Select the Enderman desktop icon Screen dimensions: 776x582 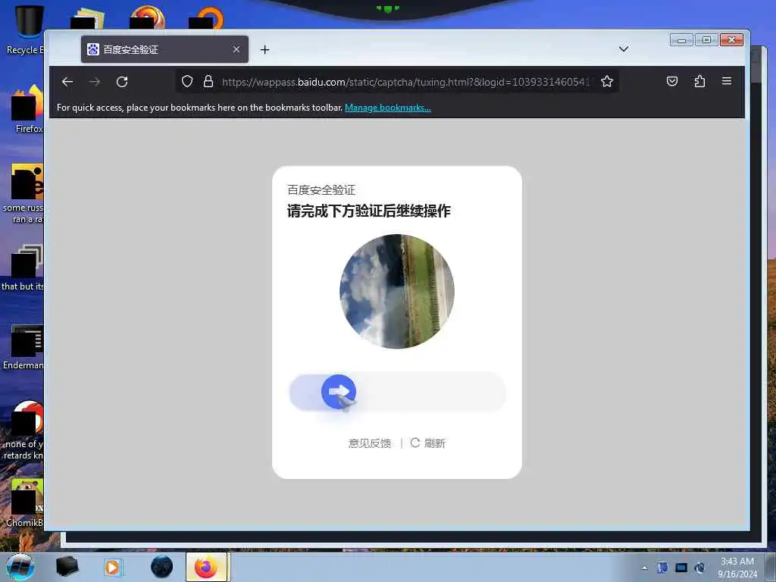tap(25, 347)
